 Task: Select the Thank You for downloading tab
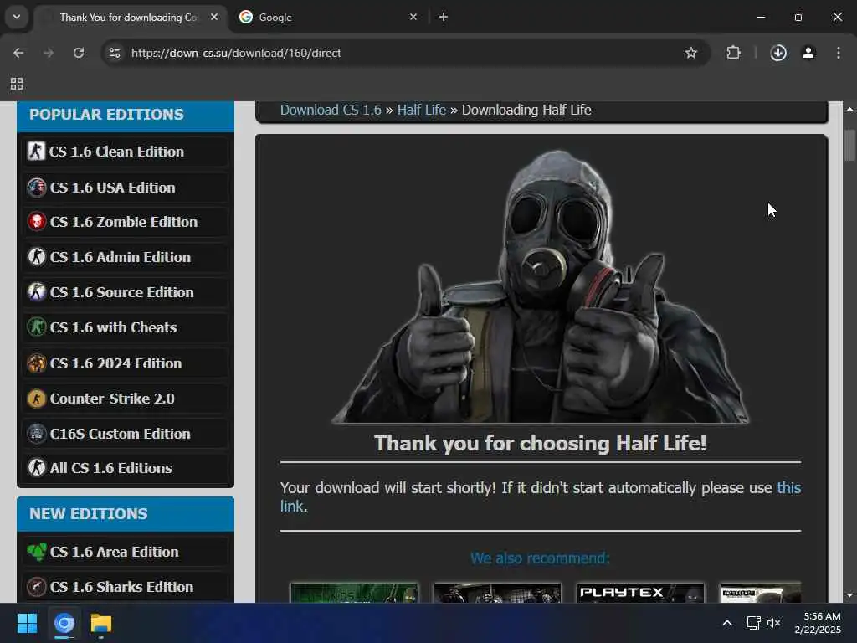(x=131, y=18)
